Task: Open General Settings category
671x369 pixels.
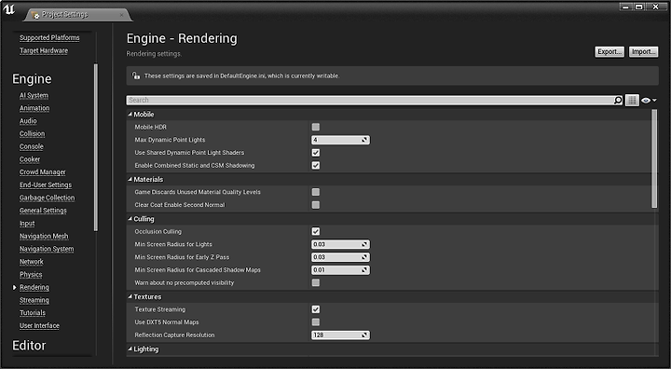Action: pos(43,211)
